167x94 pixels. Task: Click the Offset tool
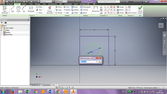coord(75,13)
